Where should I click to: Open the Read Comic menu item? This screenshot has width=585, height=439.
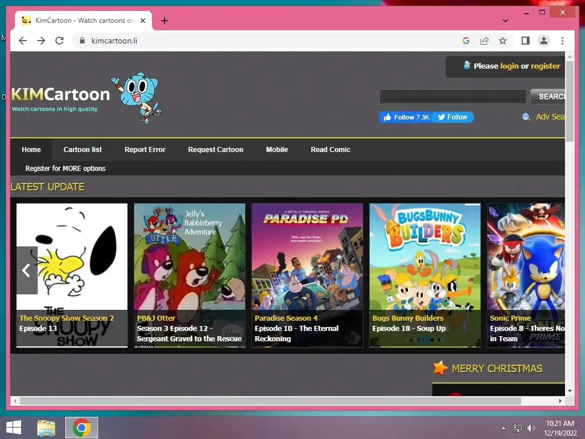click(x=331, y=150)
